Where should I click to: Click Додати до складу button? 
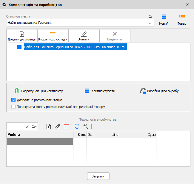22,36
